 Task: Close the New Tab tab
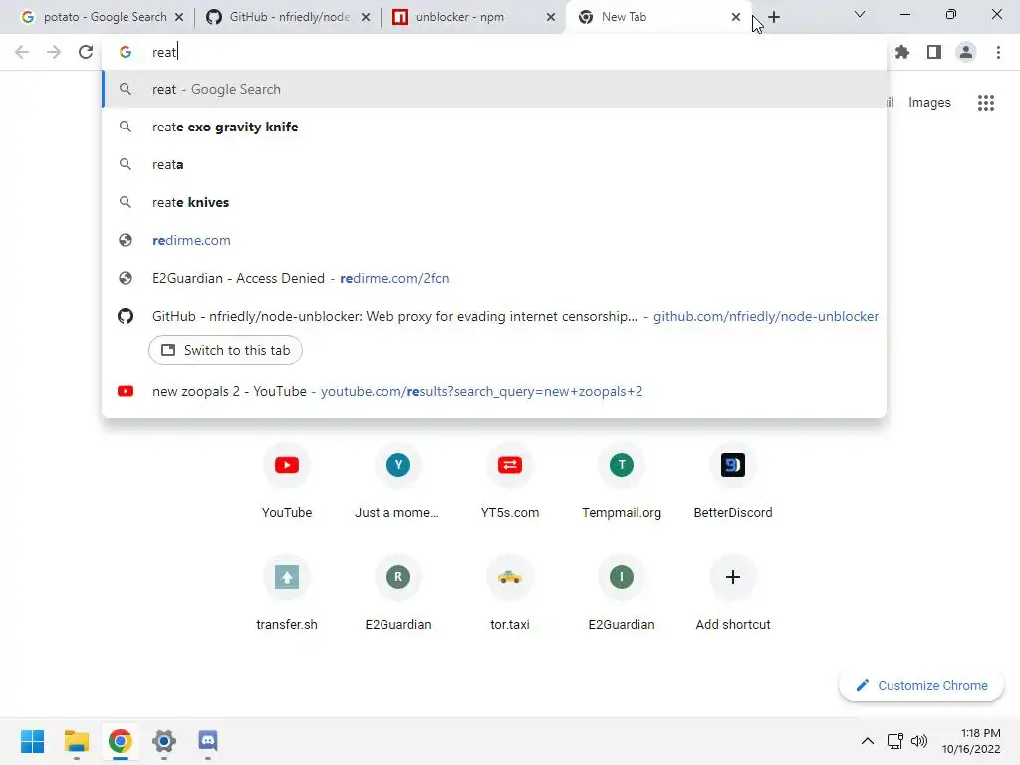tap(736, 17)
